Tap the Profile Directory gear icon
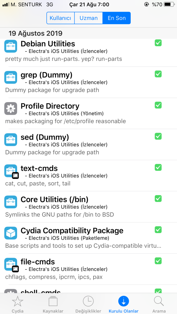The image size is (177, 314). pos(11,109)
